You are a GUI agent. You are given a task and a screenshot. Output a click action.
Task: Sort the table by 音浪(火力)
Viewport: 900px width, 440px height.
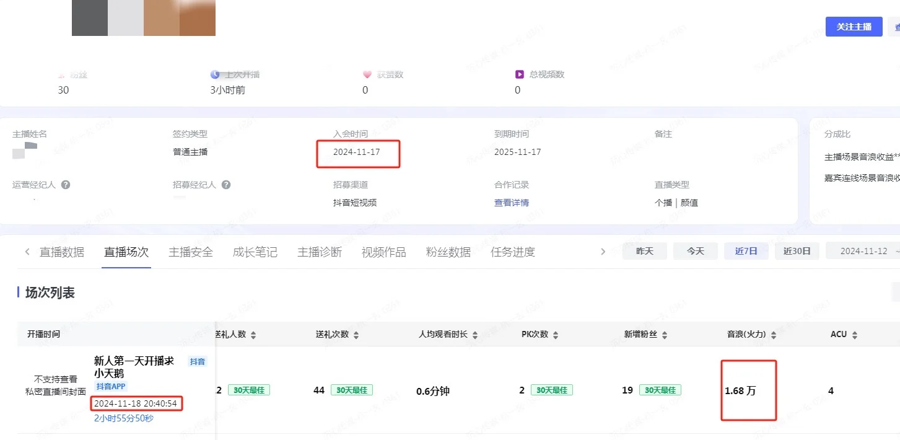[774, 335]
